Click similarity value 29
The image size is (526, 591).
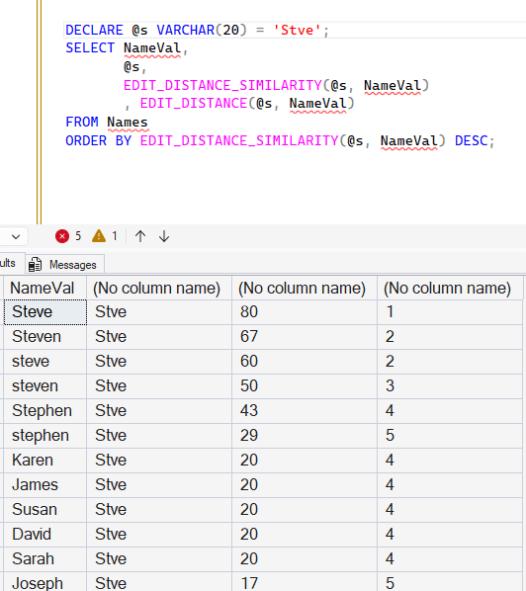click(305, 436)
